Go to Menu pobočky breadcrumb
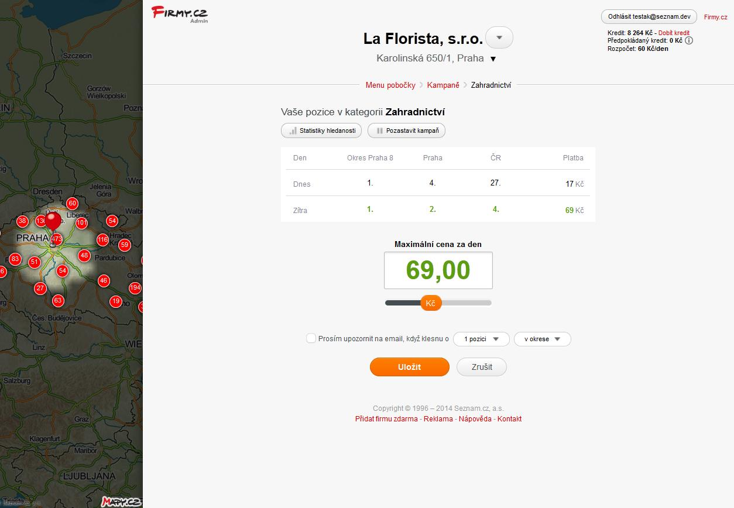 click(390, 85)
